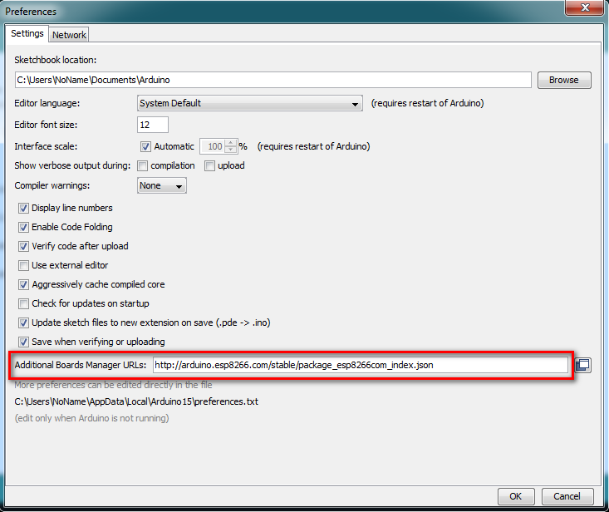Screen dimensions: 609x512
Task: Click the 'Additional Boards Manager URLs:' label
Action: coord(81,365)
